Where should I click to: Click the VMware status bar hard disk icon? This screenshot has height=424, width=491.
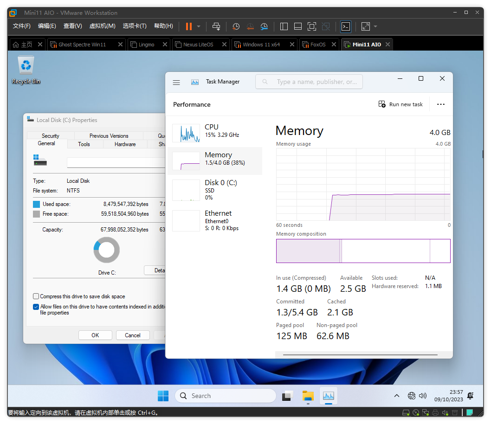(406, 413)
